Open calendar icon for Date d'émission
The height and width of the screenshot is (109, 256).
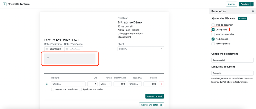(x=47, y=49)
